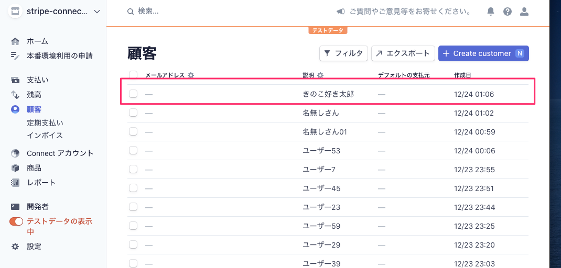Open customer ユーザー59
The image size is (561, 268).
point(321,226)
